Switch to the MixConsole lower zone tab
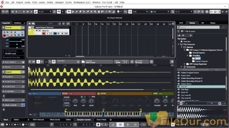This screenshot has width=229, height=128. (x=55, y=120)
